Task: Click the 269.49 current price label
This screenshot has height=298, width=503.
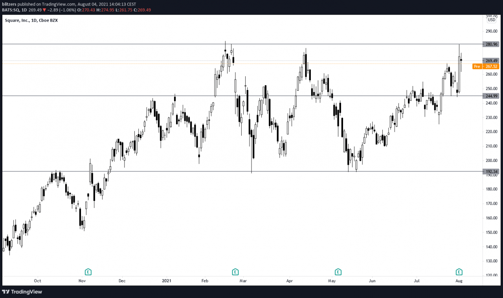Action: [x=492, y=61]
